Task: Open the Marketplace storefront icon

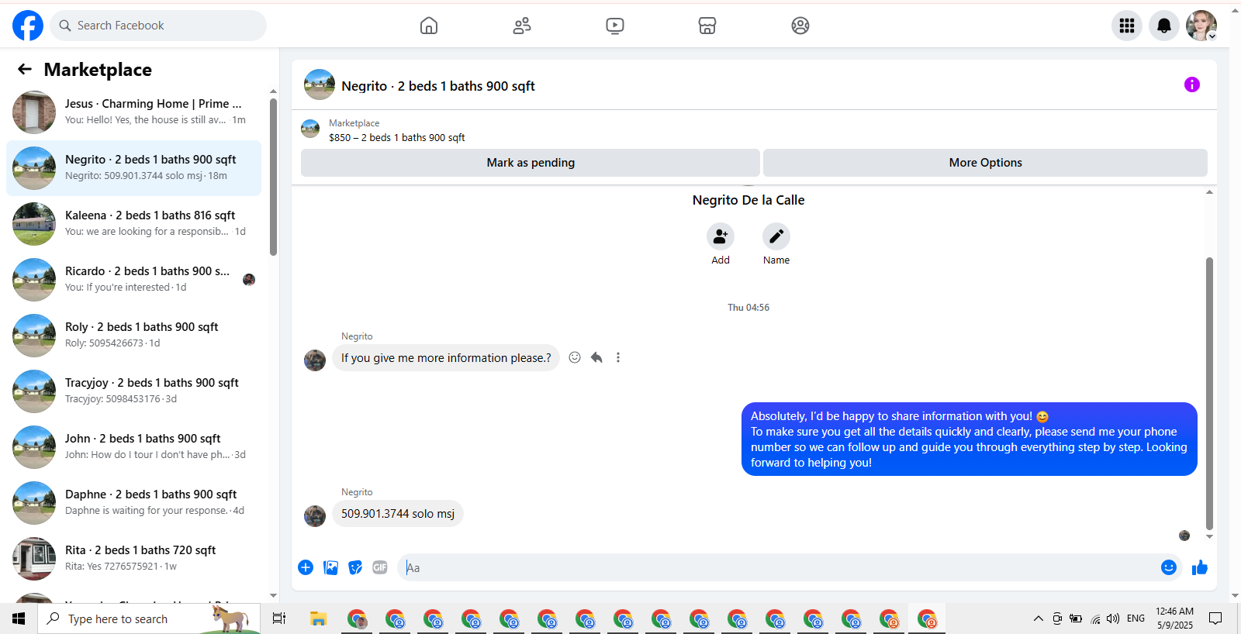Action: pyautogui.click(x=707, y=26)
